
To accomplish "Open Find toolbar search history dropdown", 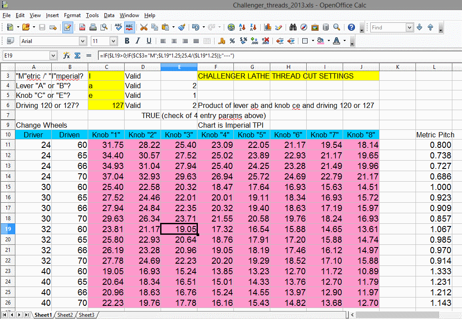I will (x=409, y=27).
